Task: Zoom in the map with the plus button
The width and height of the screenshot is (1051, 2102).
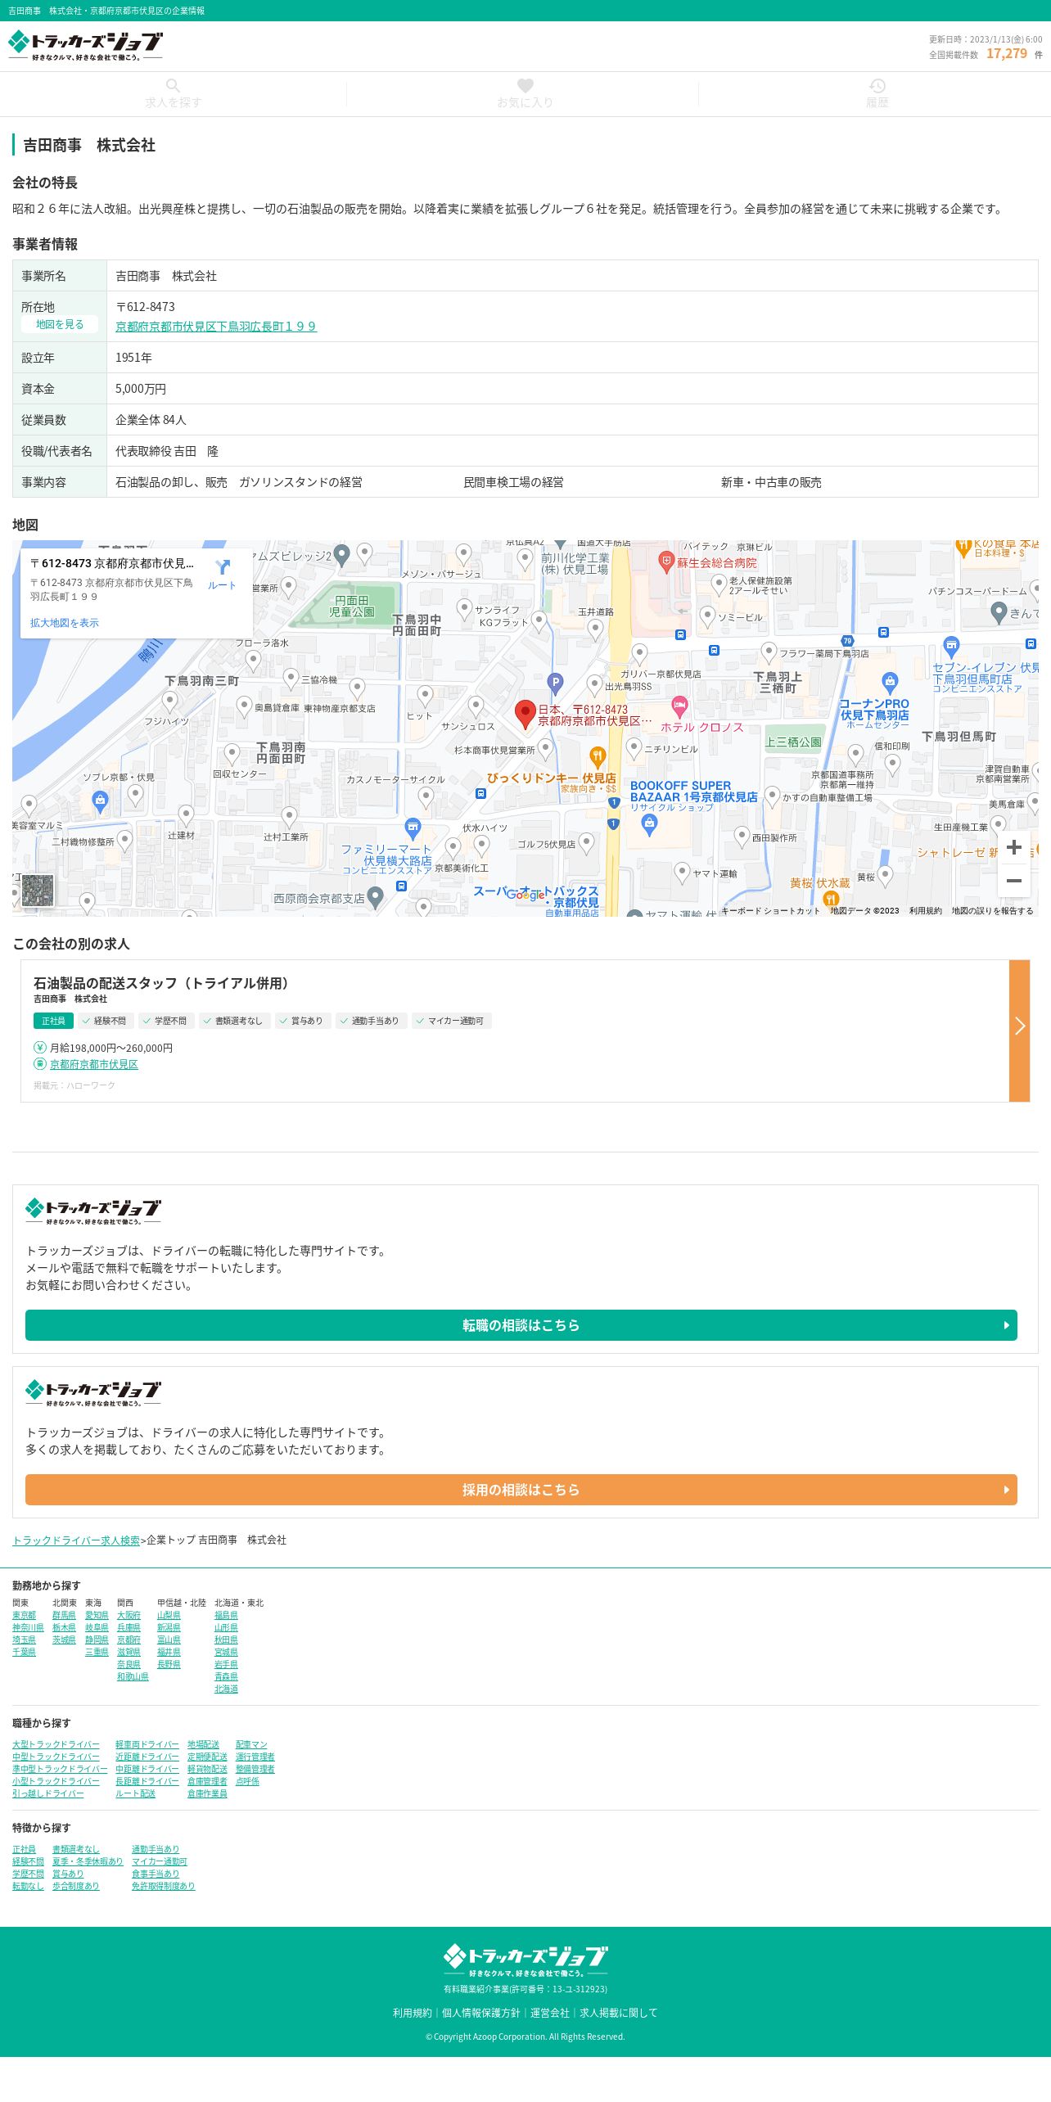Action: pos(1013,847)
